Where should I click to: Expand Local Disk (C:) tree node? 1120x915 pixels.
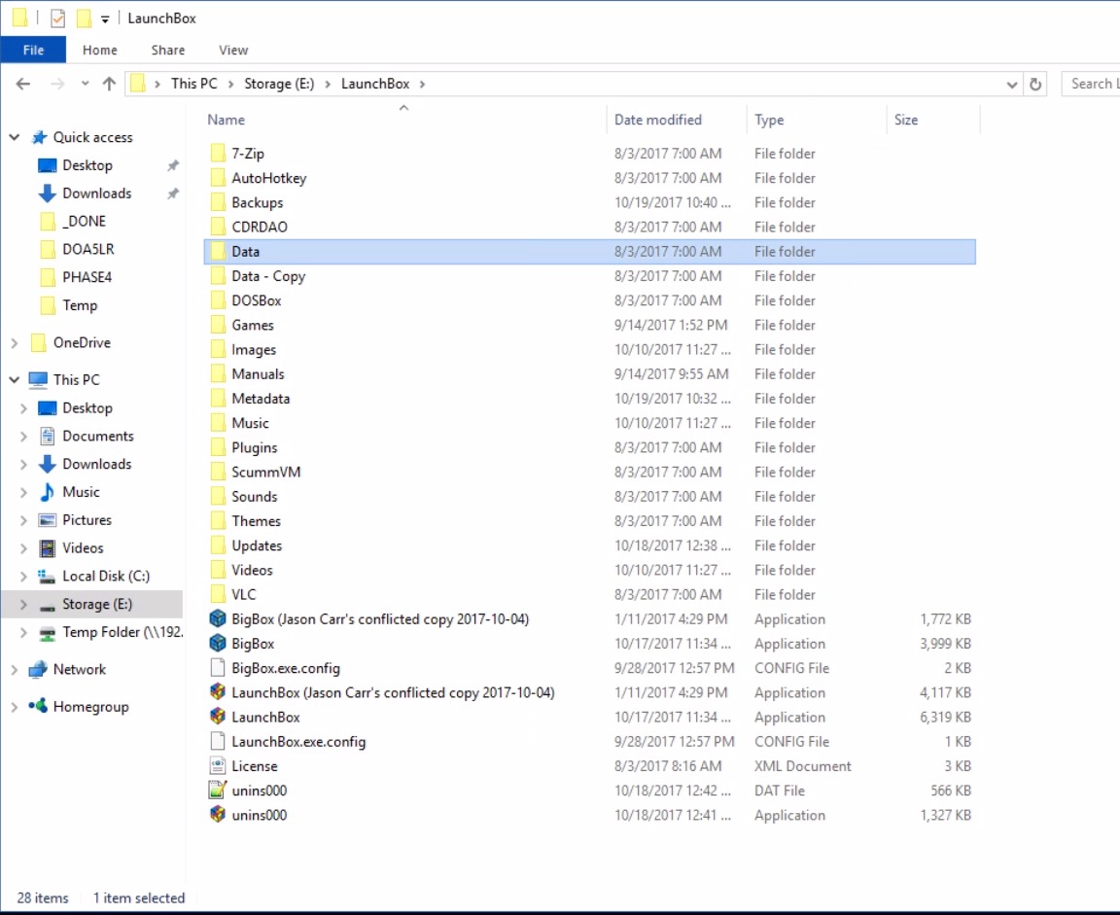[23, 576]
